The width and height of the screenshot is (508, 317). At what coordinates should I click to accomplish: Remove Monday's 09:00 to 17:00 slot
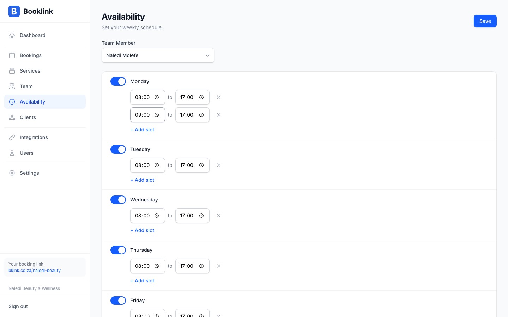tap(219, 115)
